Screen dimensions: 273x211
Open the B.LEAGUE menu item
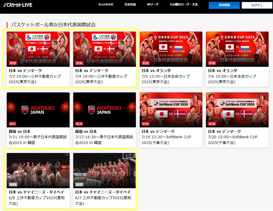pos(106,4)
